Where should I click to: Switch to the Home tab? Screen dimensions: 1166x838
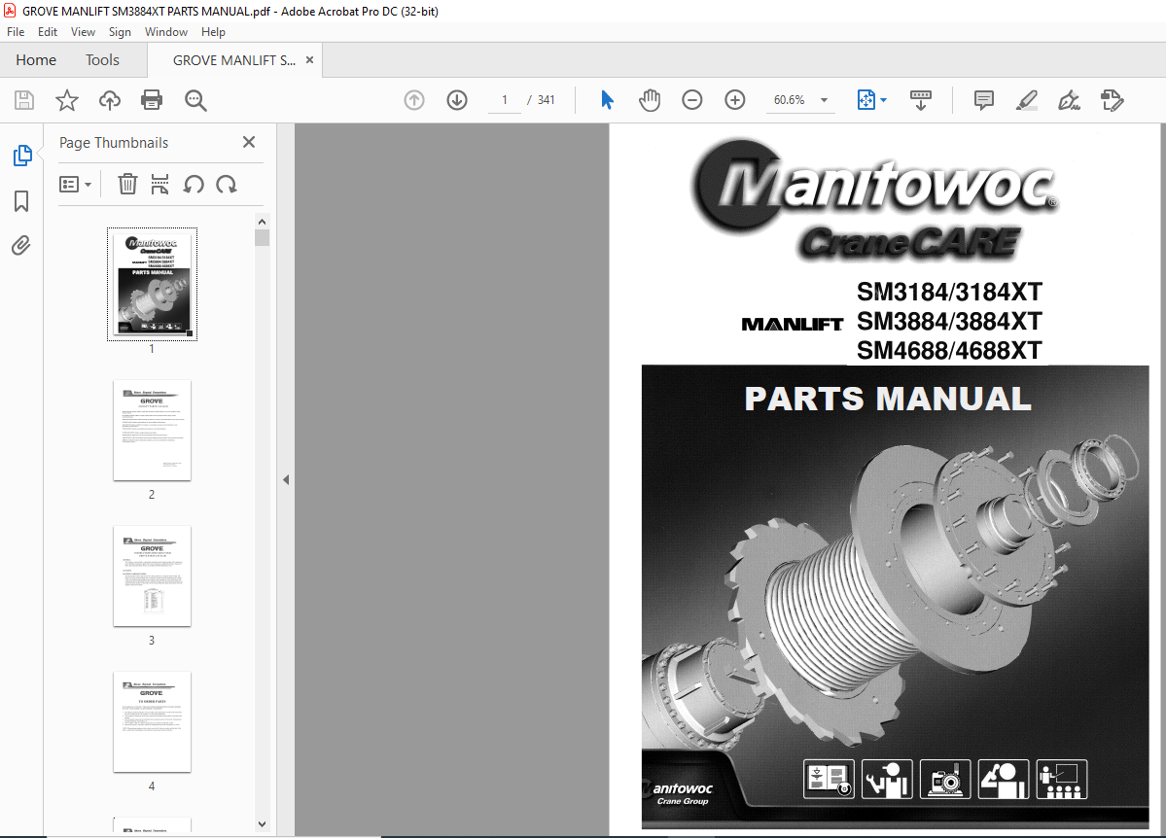[36, 60]
